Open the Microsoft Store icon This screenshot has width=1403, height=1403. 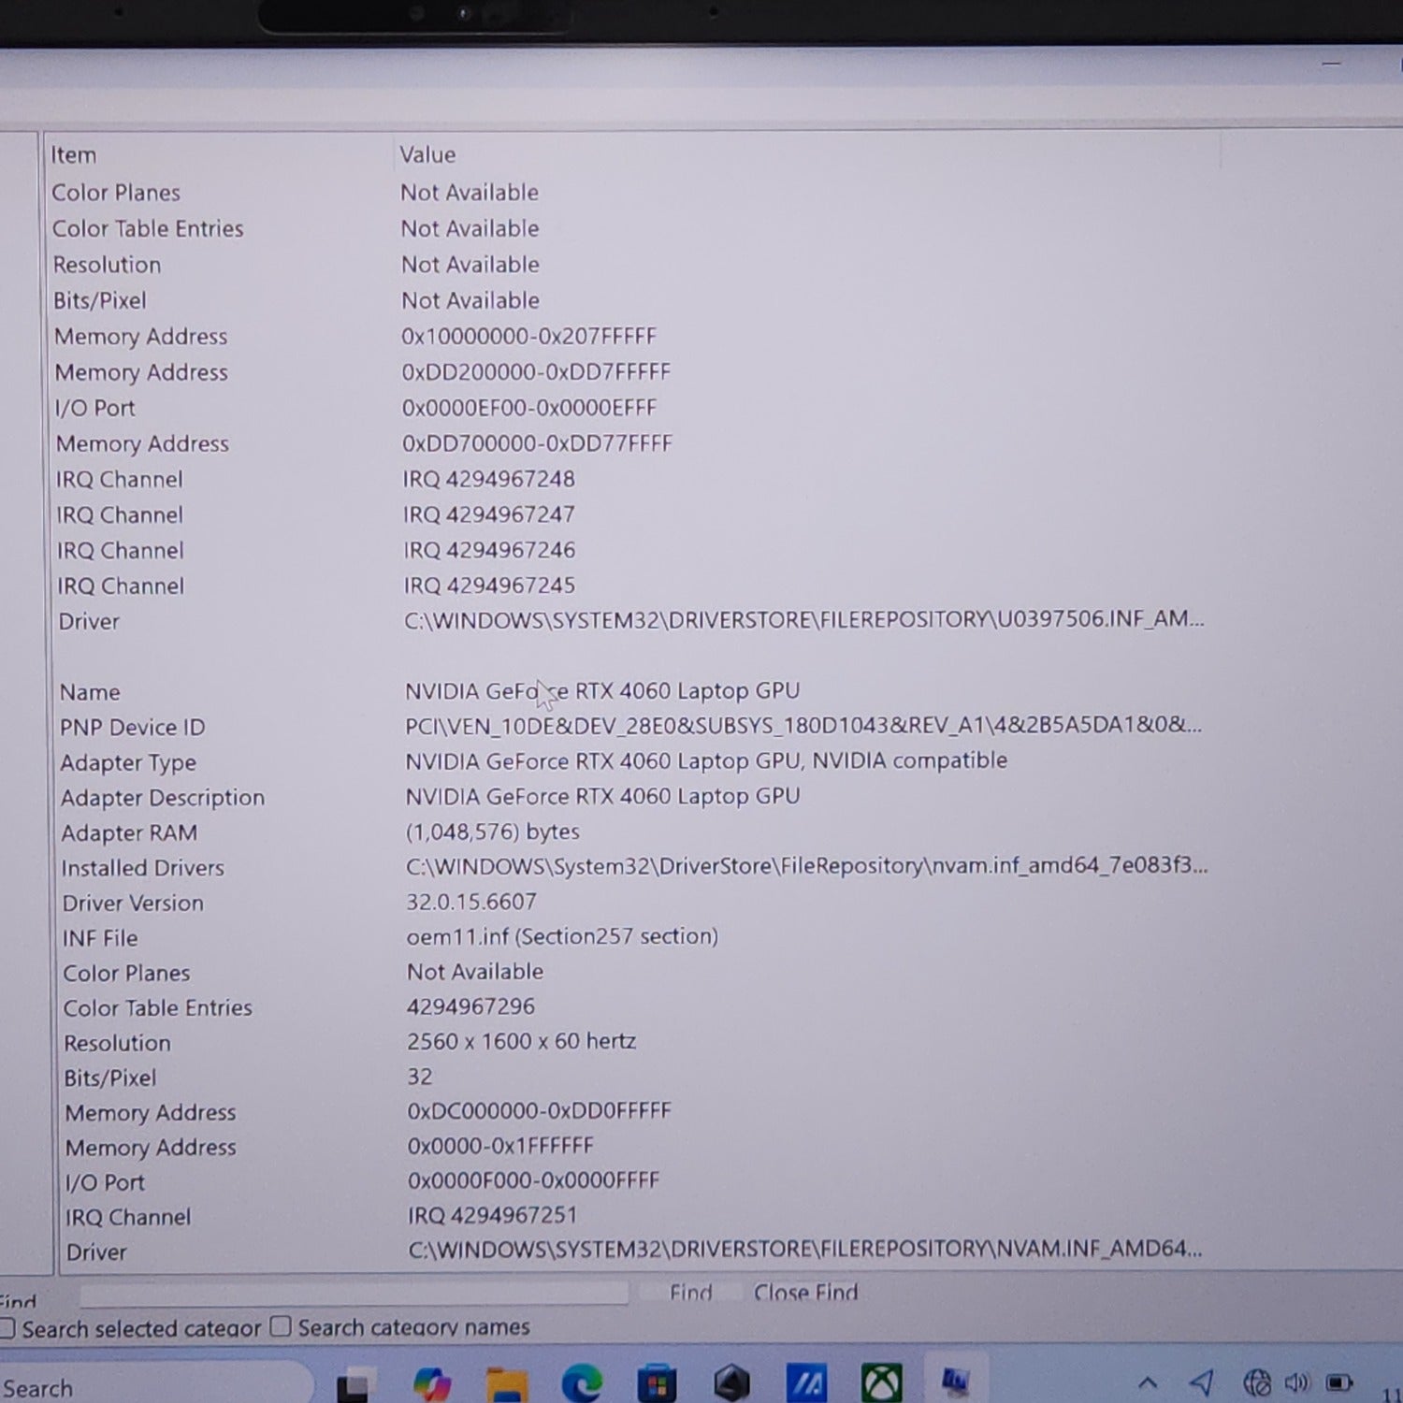pos(656,1384)
